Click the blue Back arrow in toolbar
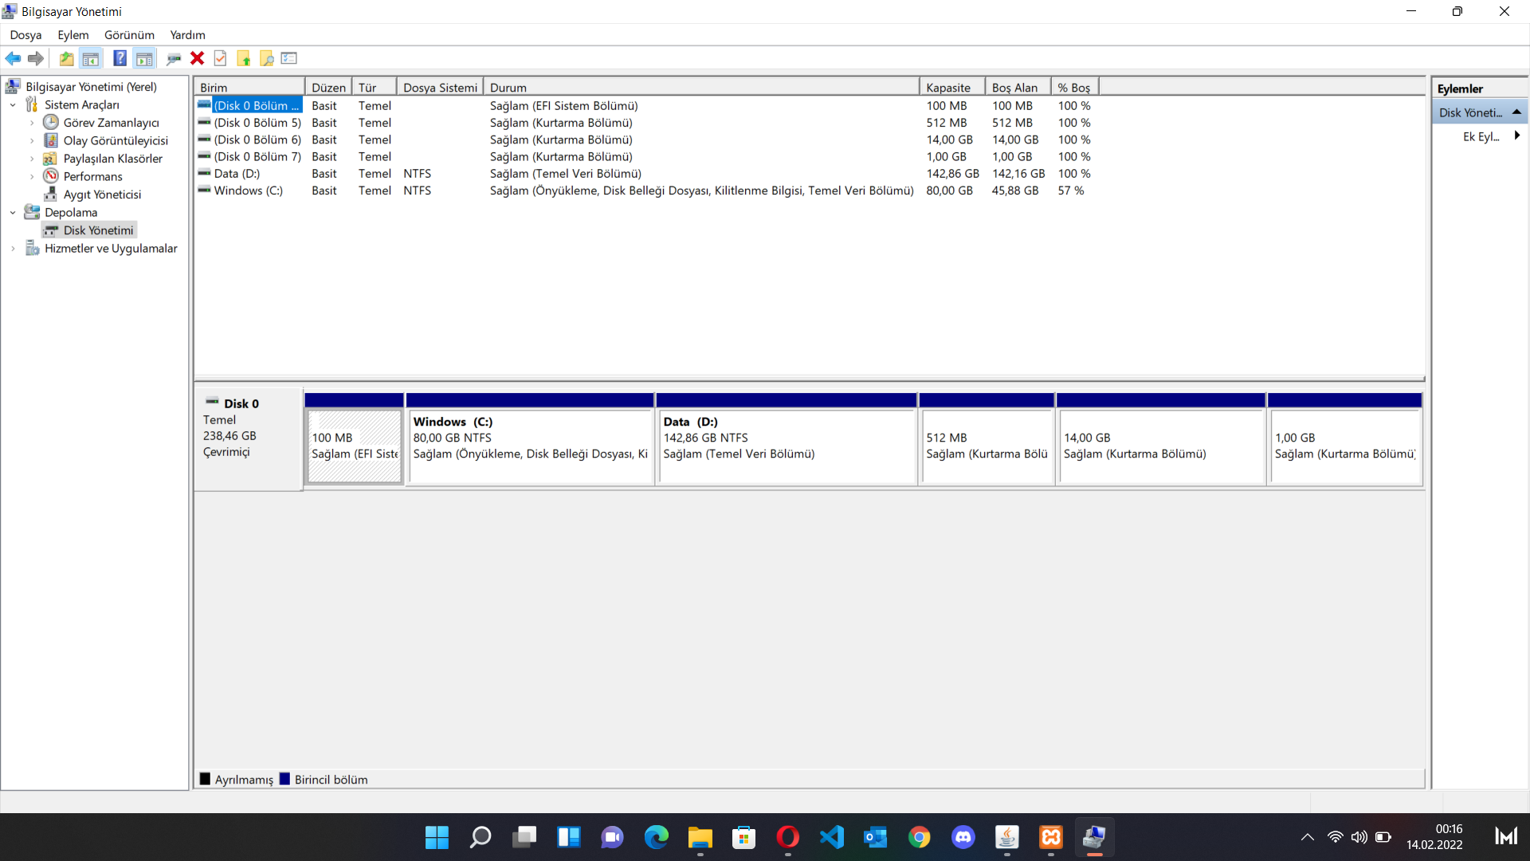The image size is (1530, 861). tap(13, 58)
